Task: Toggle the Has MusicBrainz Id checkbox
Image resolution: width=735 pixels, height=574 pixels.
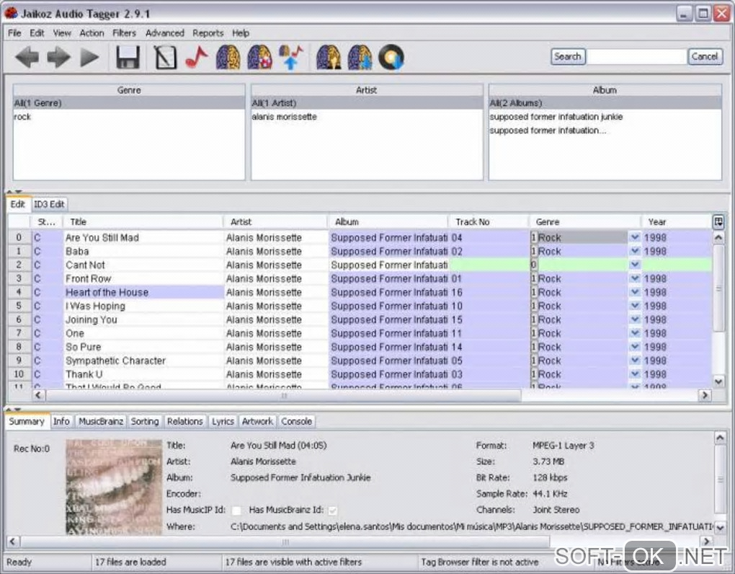Action: (333, 511)
